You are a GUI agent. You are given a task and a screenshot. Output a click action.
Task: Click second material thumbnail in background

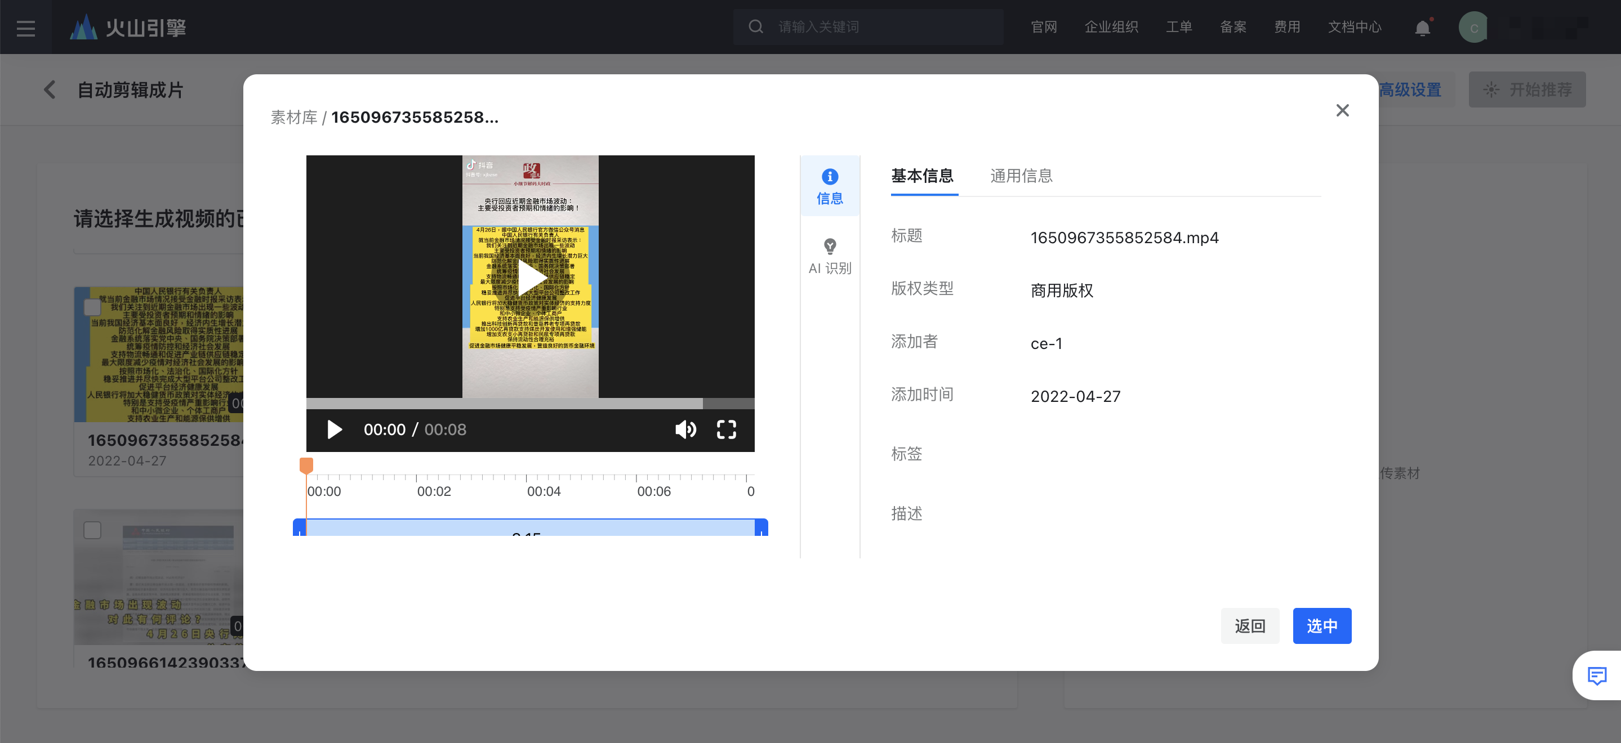point(159,577)
